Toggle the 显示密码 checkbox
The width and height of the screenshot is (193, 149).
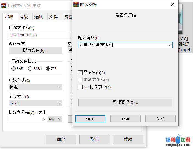point(80,73)
